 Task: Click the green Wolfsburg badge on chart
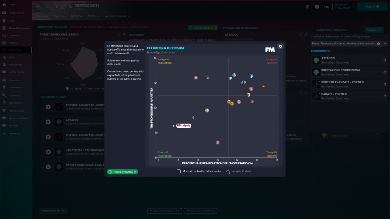click(x=207, y=110)
